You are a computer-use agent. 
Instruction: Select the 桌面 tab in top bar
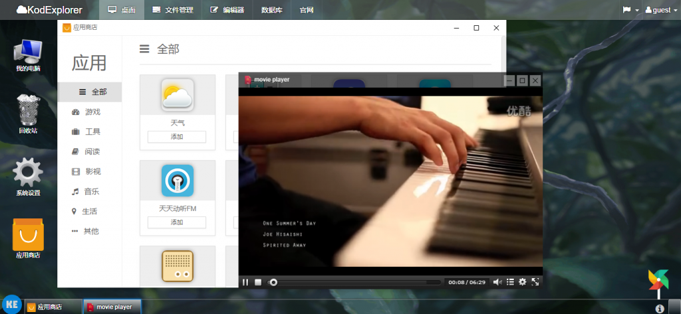tap(122, 10)
